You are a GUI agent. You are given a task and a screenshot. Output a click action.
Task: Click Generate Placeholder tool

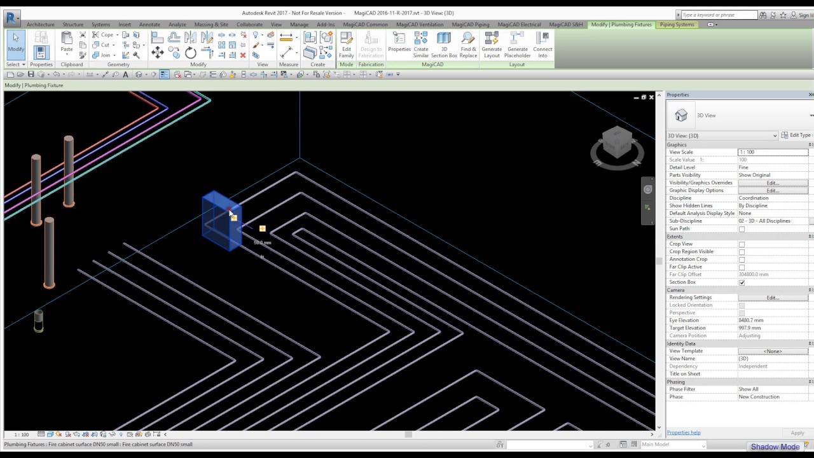tap(517, 45)
